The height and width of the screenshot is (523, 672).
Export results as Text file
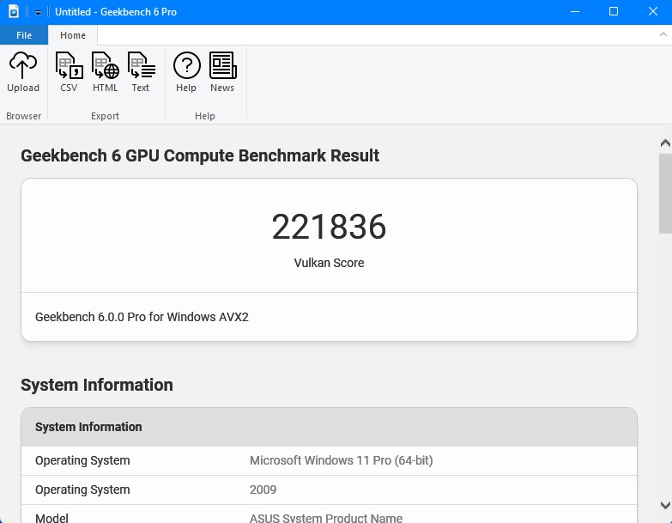(x=141, y=72)
